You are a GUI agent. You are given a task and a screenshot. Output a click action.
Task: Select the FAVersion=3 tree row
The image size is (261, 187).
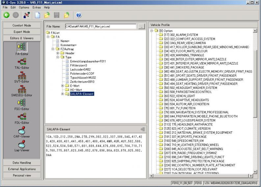coord(78,65)
